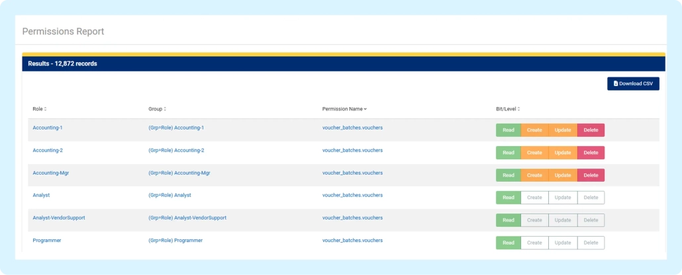Open the Analyst-VendorSupport role link
Image resolution: width=682 pixels, height=275 pixels.
pos(59,217)
